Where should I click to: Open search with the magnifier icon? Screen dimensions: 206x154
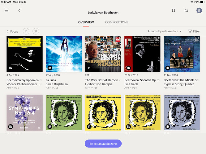click(x=186, y=10)
